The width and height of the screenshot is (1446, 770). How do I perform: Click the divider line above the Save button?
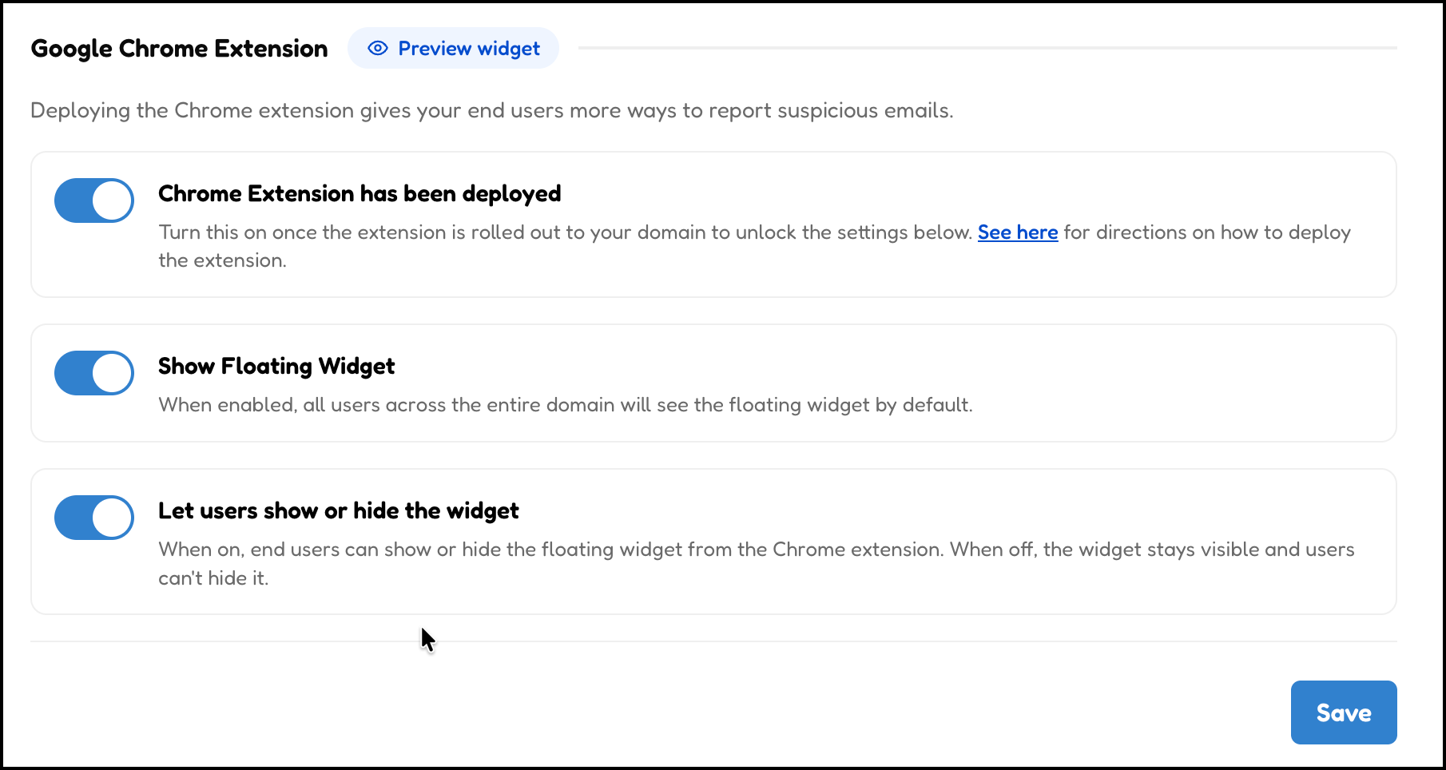(x=713, y=641)
